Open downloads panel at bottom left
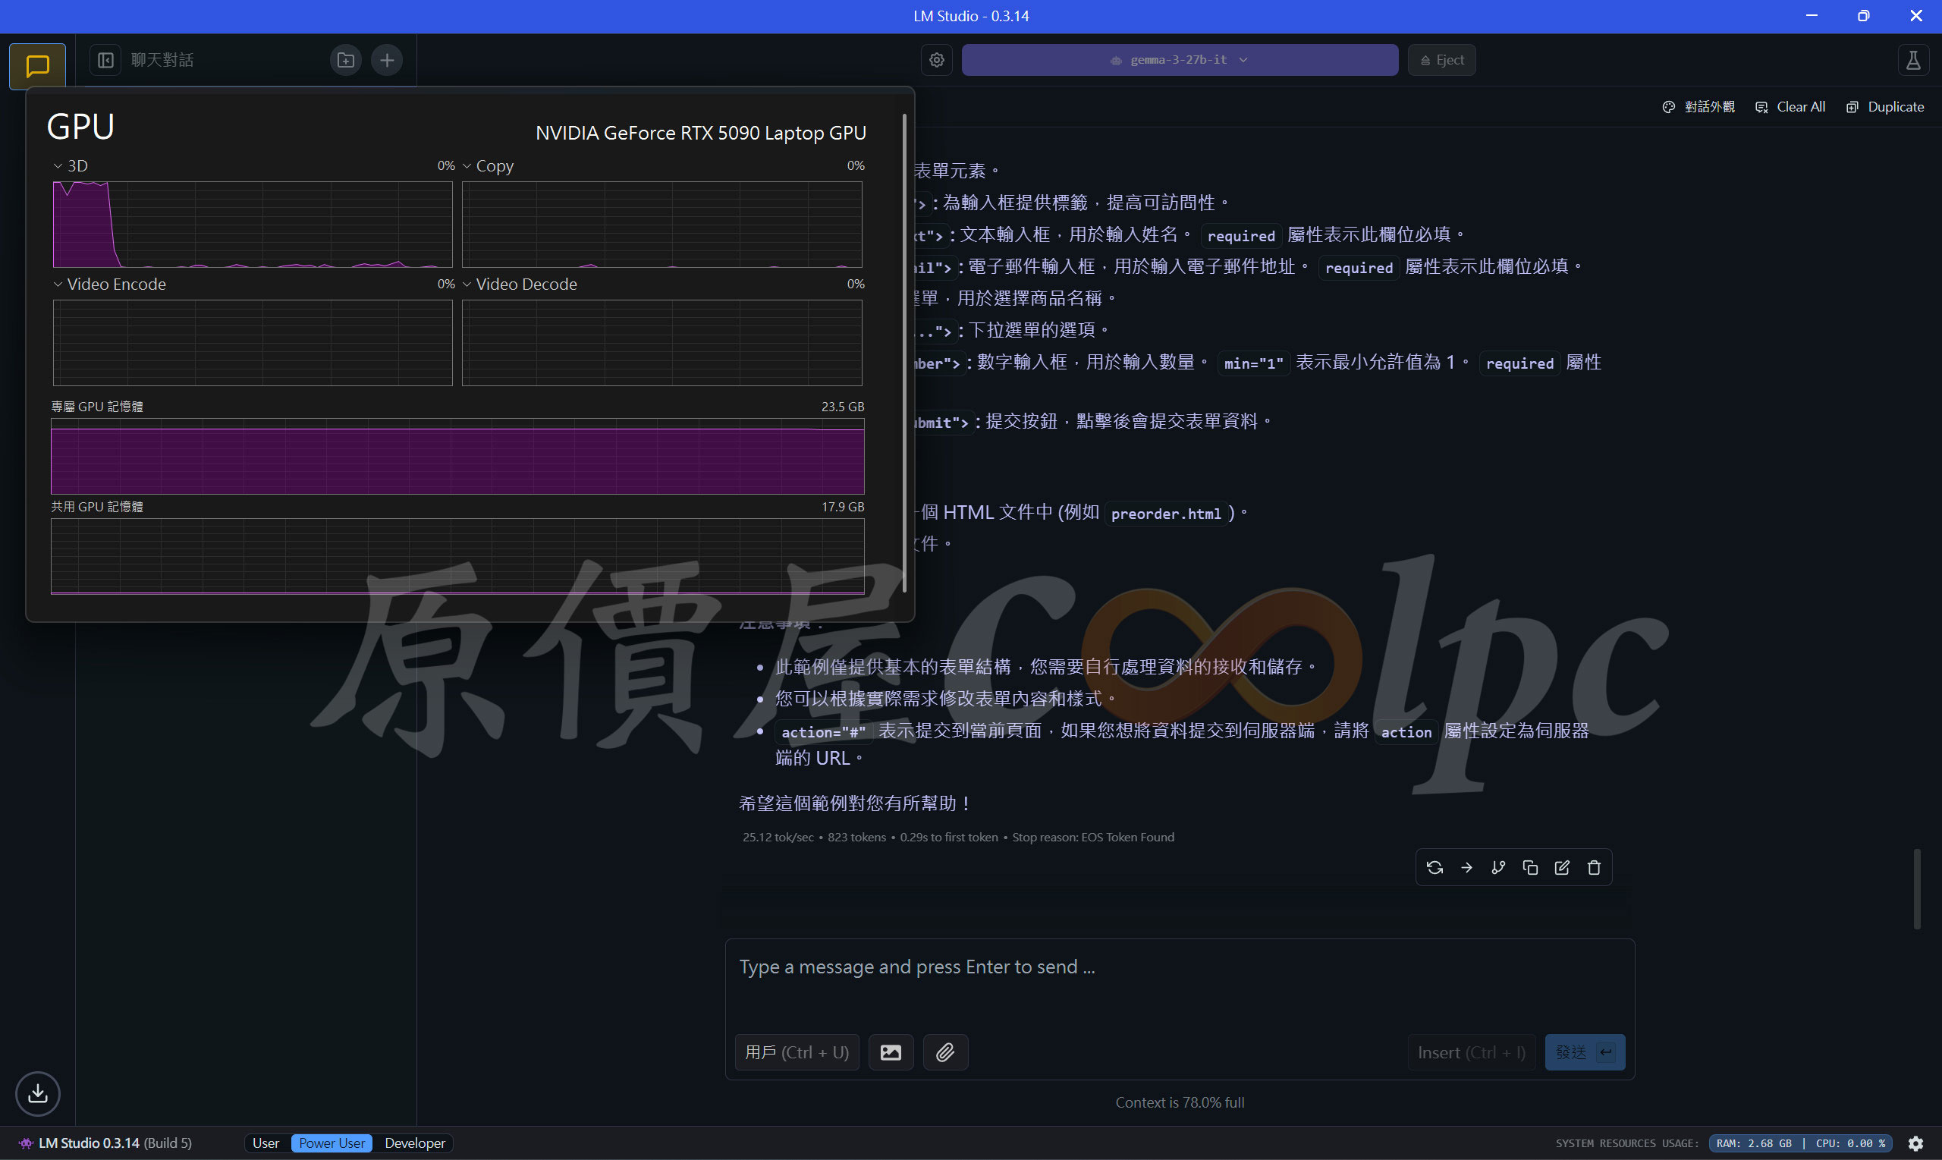 click(37, 1093)
